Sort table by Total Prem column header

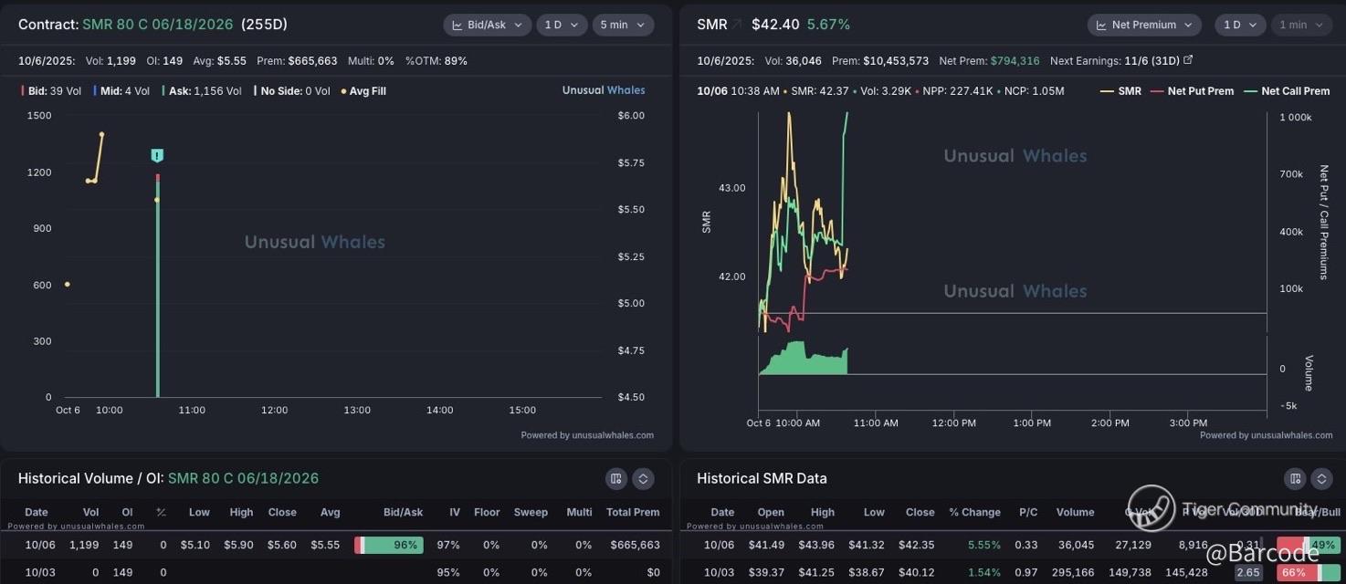(x=633, y=512)
